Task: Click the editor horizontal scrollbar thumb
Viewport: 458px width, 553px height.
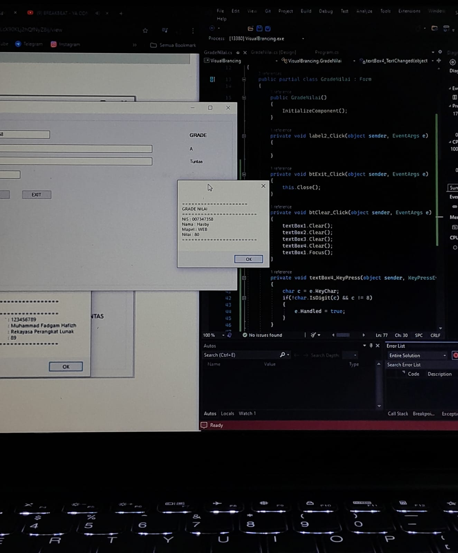Action: [343, 335]
